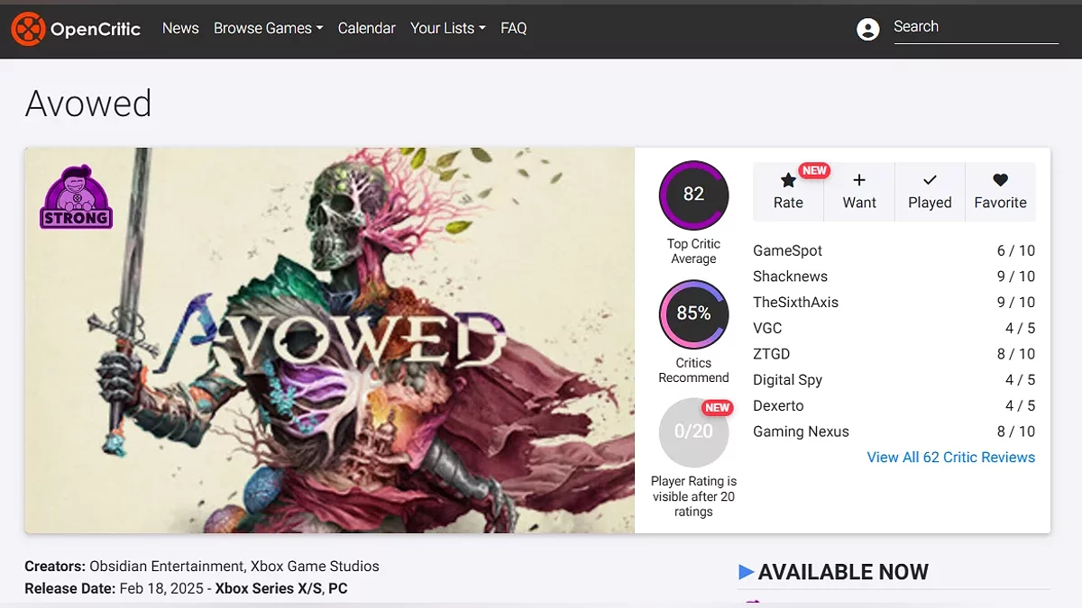Viewport: 1082px width, 608px height.
Task: Click the OpenCritic logo icon
Action: [28, 29]
